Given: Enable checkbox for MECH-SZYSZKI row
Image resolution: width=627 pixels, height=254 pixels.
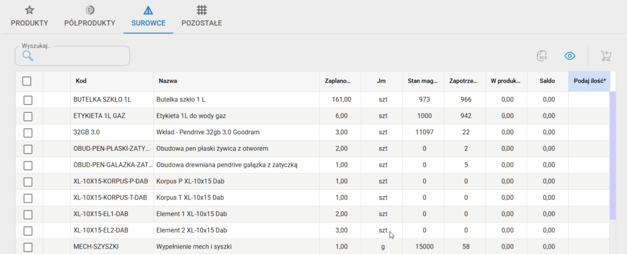Looking at the screenshot, I should (x=27, y=247).
